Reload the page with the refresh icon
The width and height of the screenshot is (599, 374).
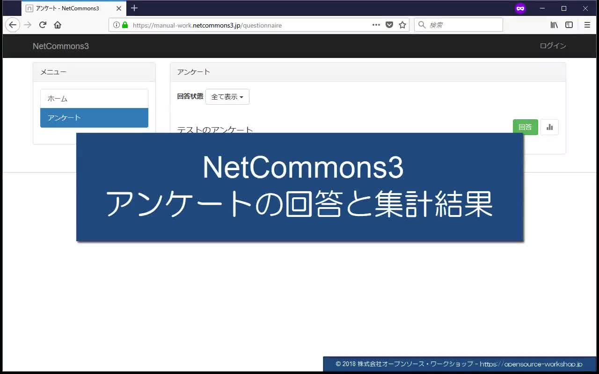coord(43,25)
